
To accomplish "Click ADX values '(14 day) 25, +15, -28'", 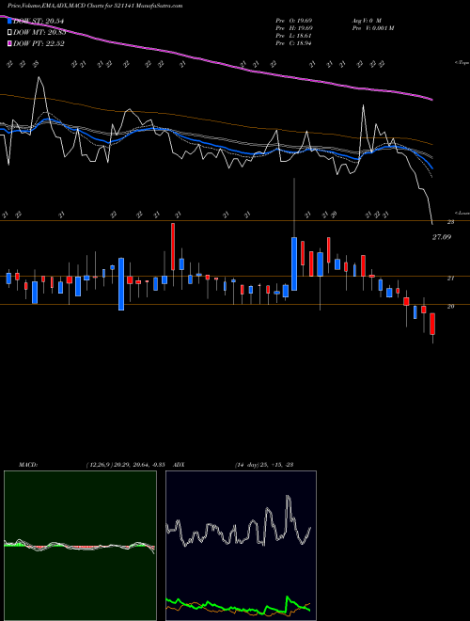I will (x=263, y=465).
